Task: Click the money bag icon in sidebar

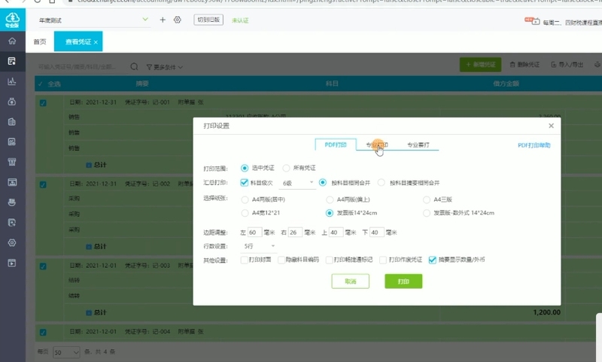Action: point(11,101)
